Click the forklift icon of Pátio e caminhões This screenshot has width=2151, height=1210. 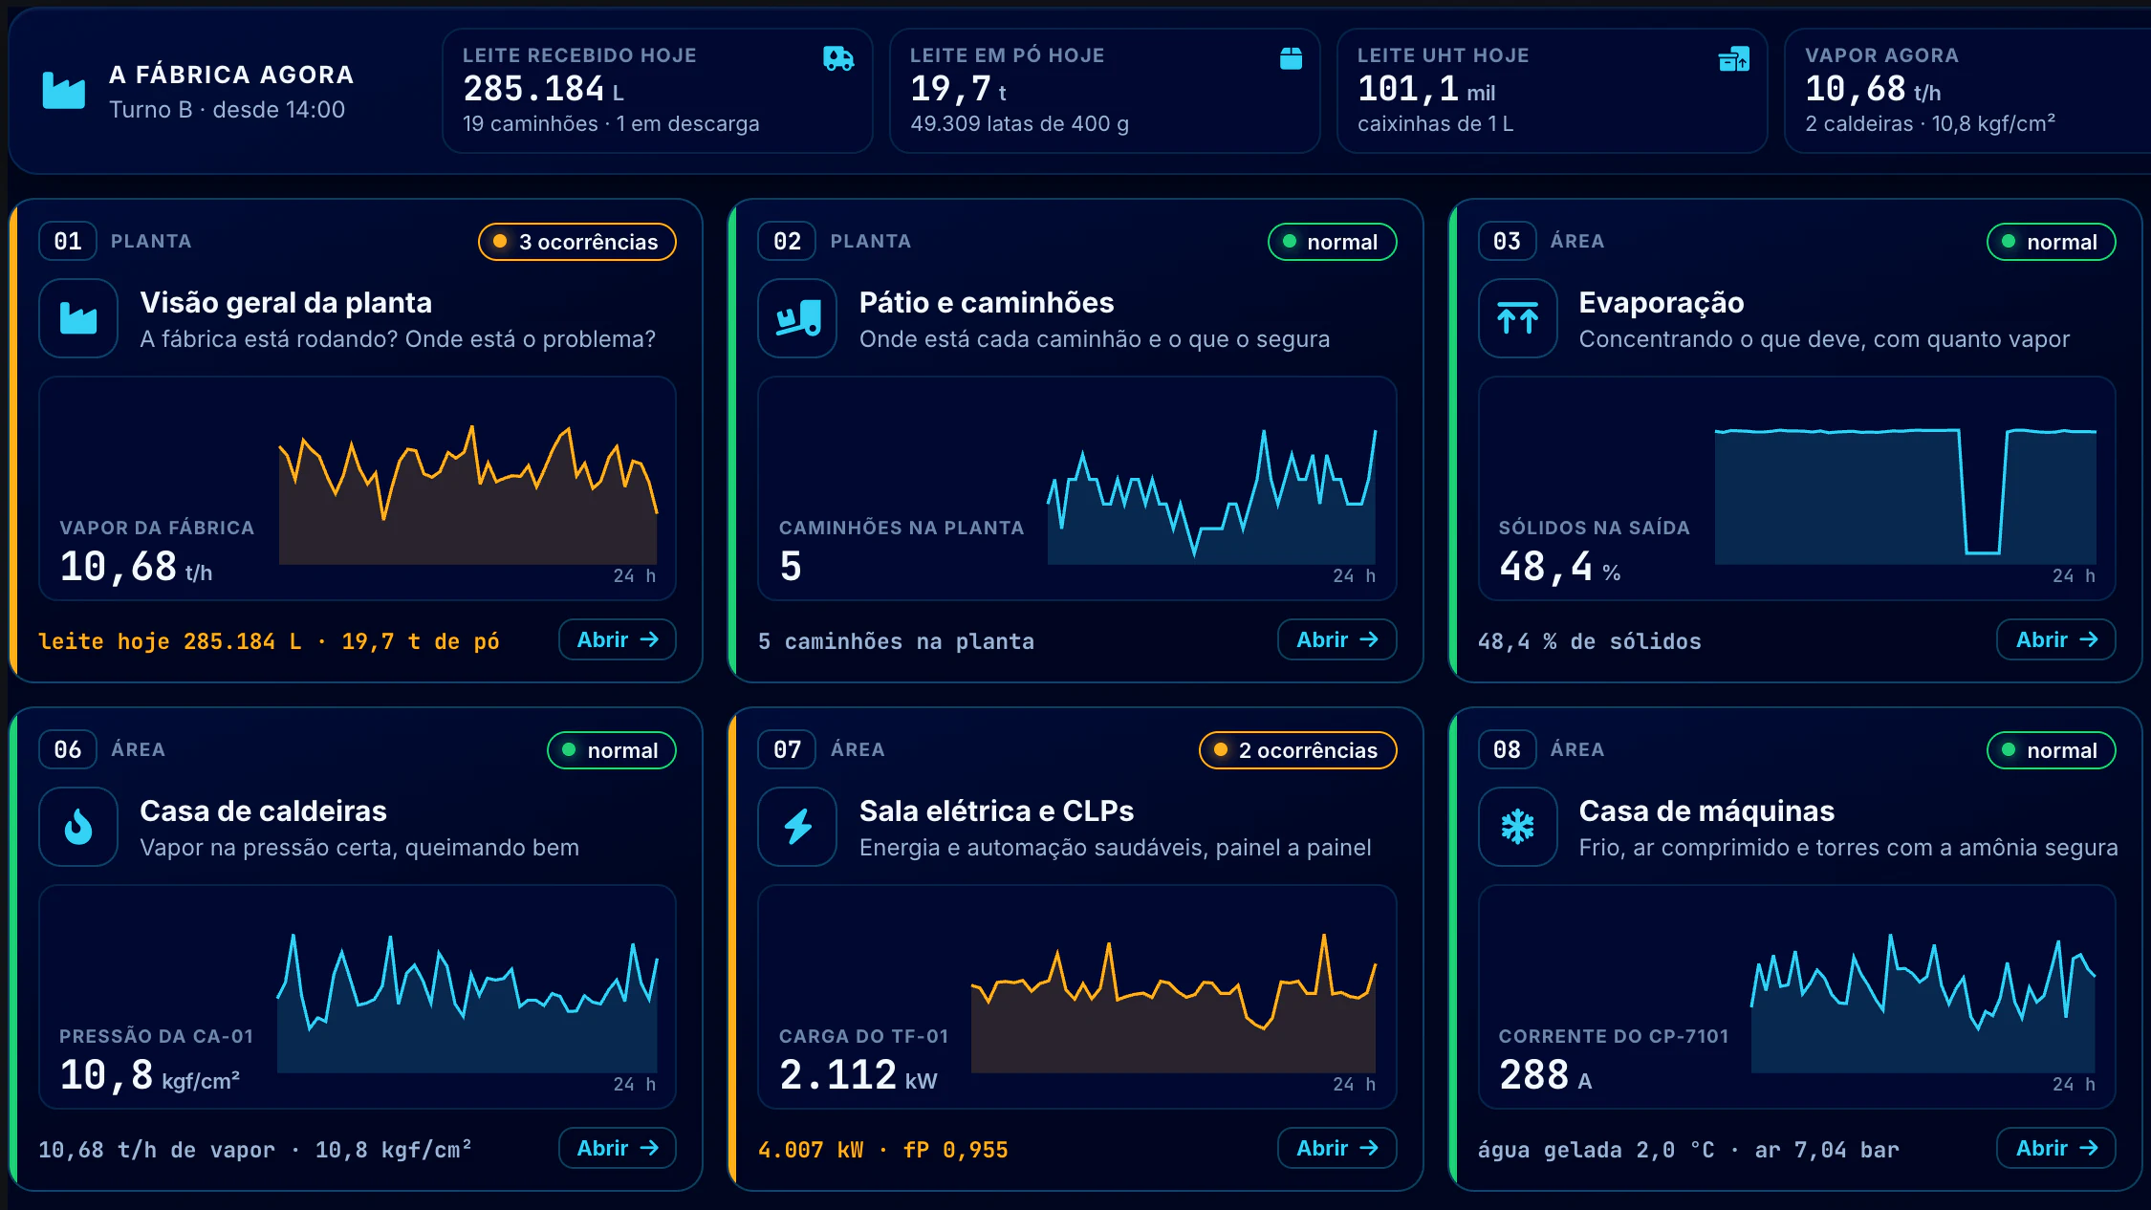point(797,318)
